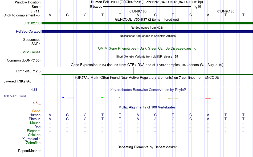The height and width of the screenshot is (157, 253).
Task: Click the faded A mismatch in the Rhesus row
Action: click(155, 119)
